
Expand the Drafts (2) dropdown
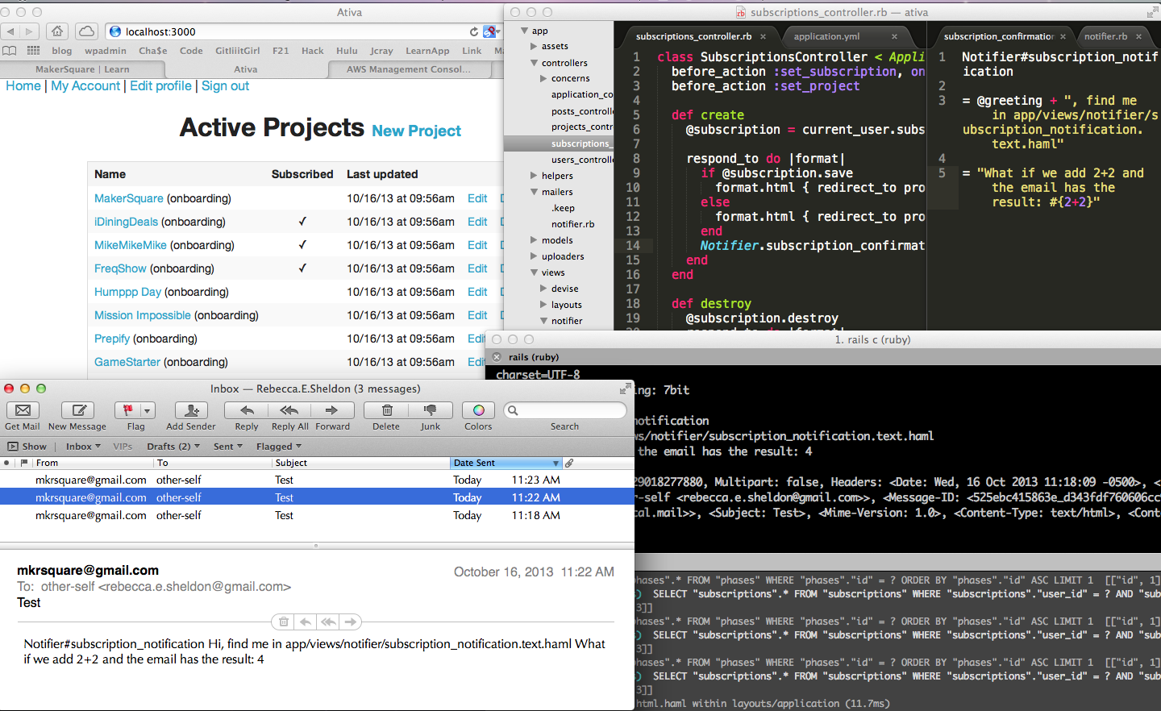[173, 447]
